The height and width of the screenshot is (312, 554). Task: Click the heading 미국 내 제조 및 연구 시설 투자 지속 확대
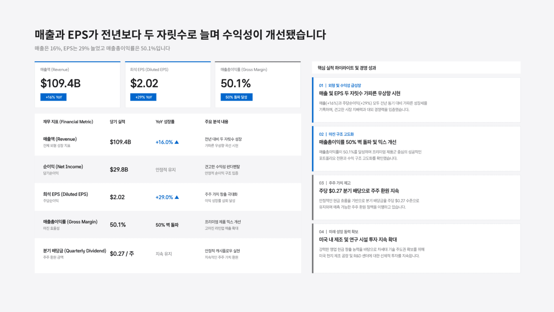pyautogui.click(x=358, y=239)
